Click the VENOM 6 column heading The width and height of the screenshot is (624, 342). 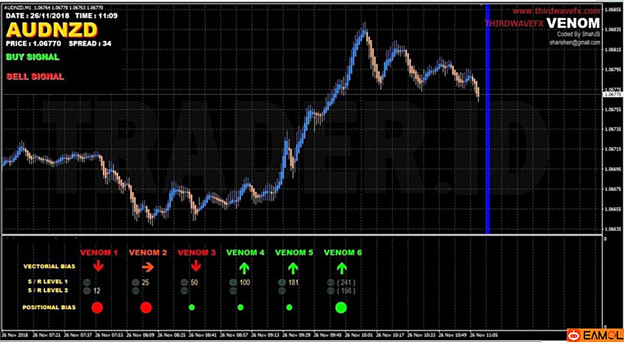point(343,253)
